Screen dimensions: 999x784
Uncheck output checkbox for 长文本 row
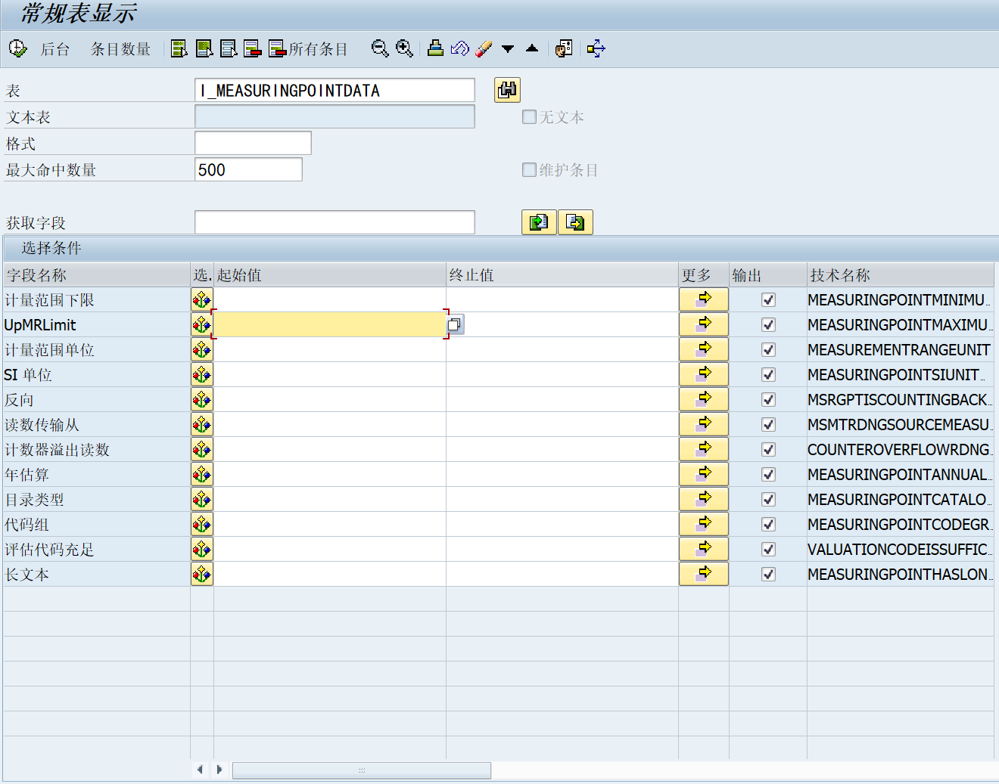pos(768,575)
